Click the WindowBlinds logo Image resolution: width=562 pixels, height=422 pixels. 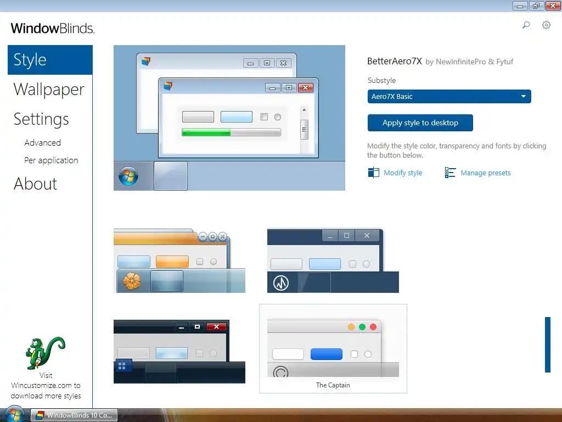tap(52, 29)
